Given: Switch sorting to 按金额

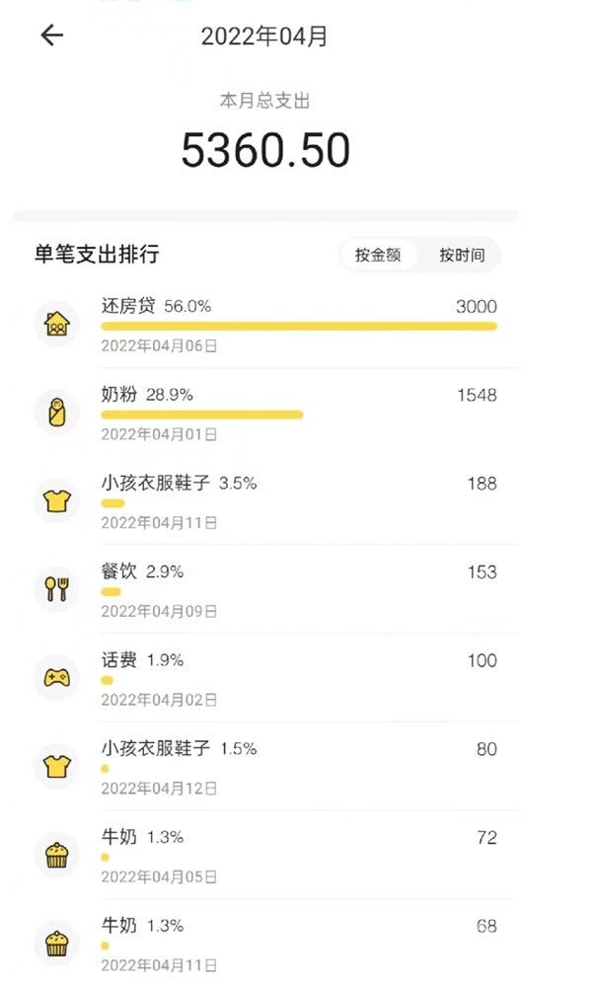Looking at the screenshot, I should point(378,255).
